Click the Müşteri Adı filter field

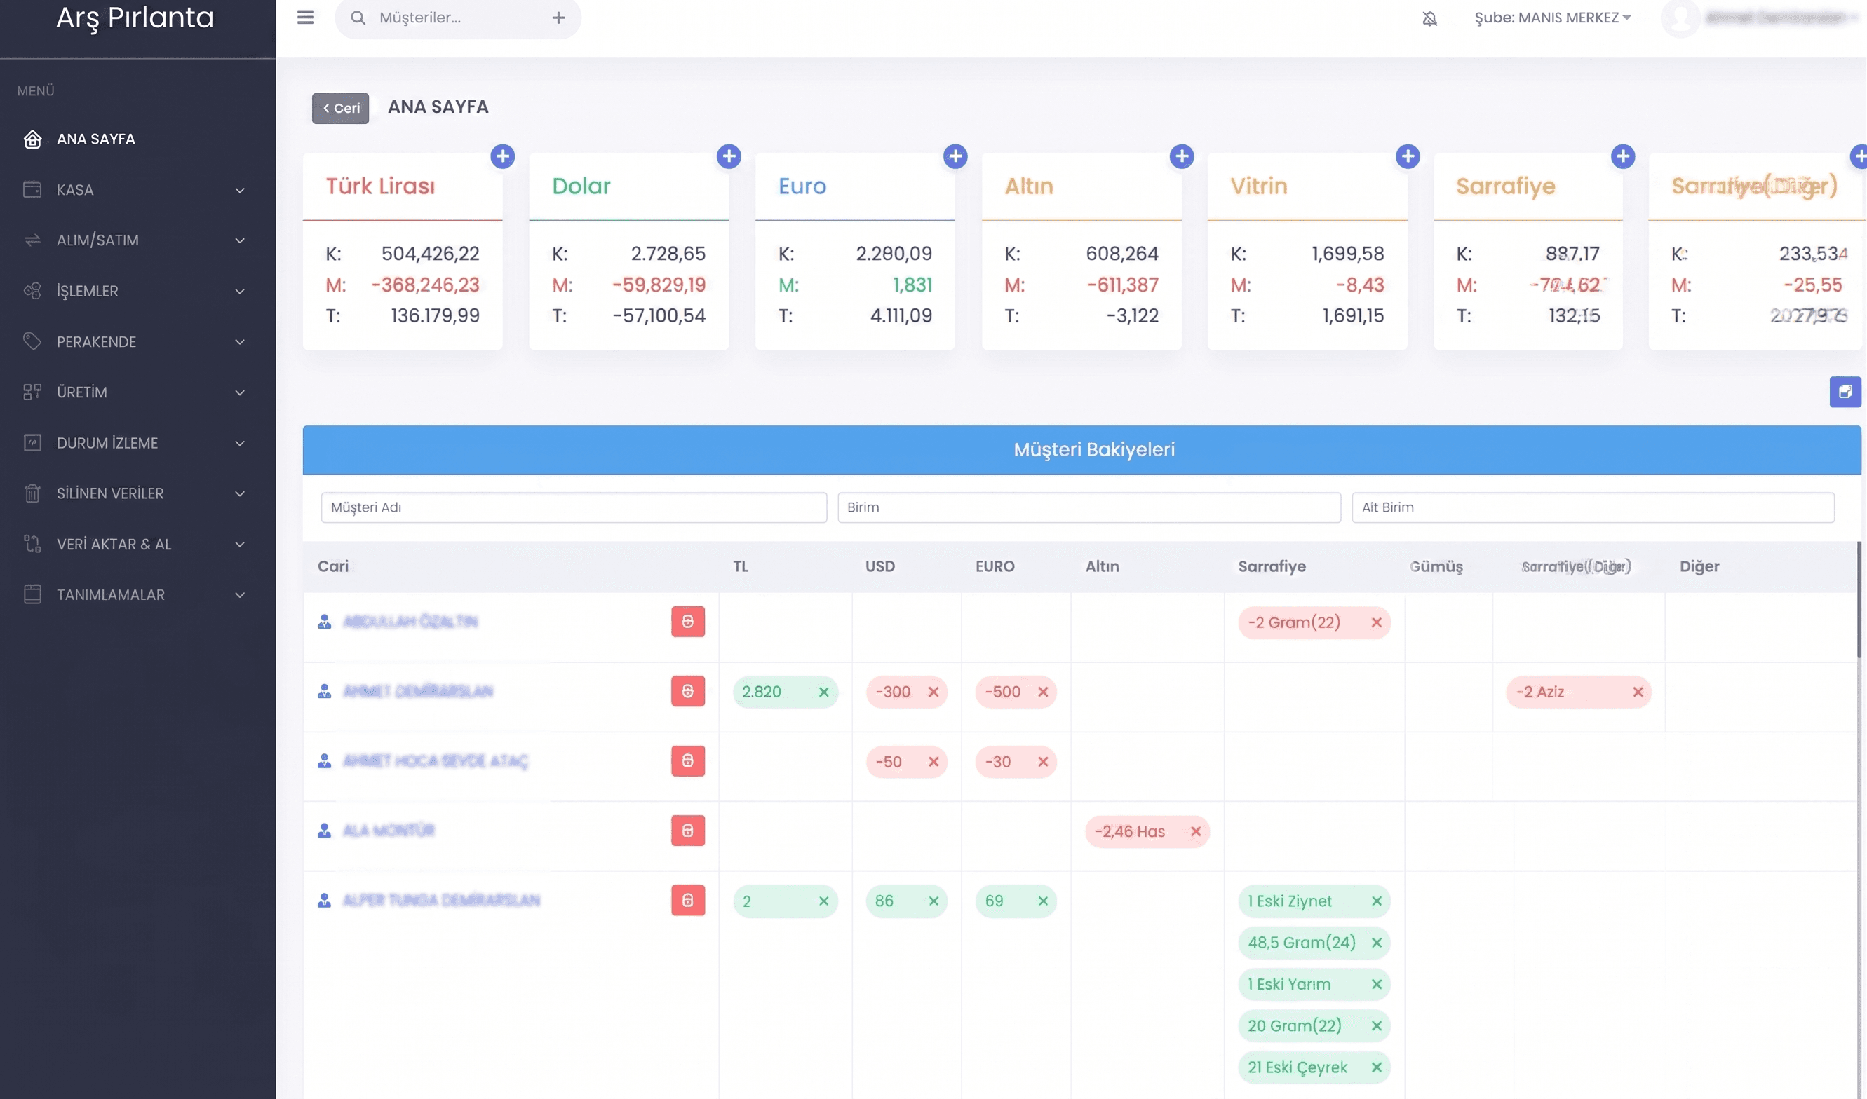[574, 507]
